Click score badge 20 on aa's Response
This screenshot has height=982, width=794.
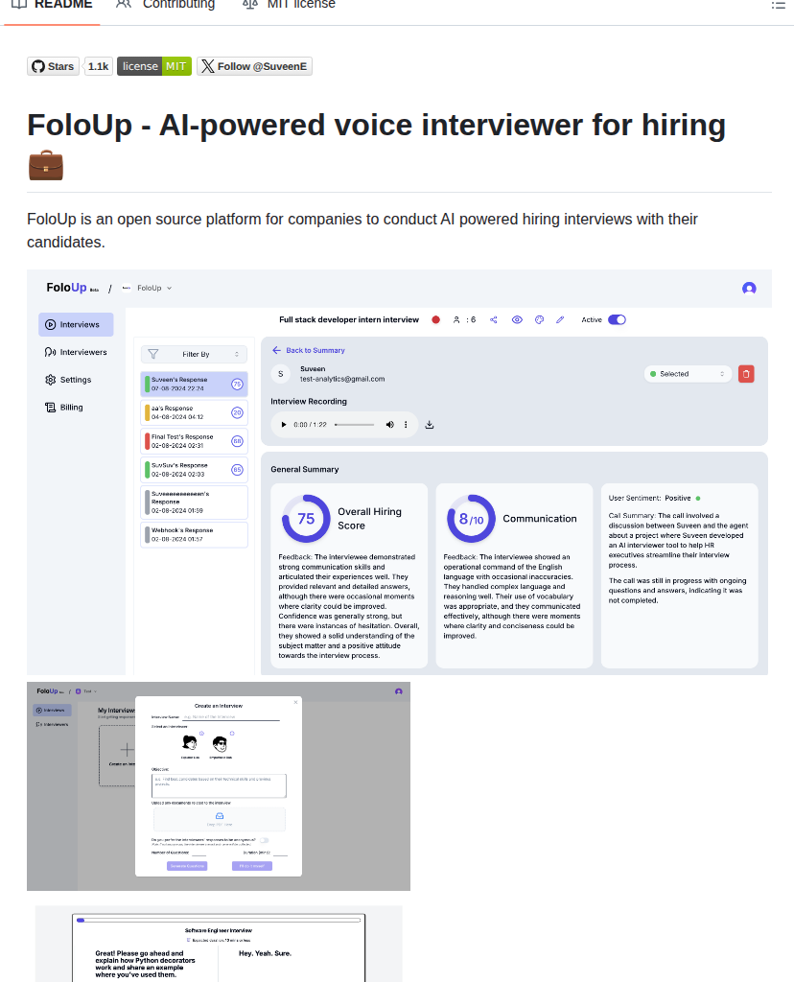point(237,412)
